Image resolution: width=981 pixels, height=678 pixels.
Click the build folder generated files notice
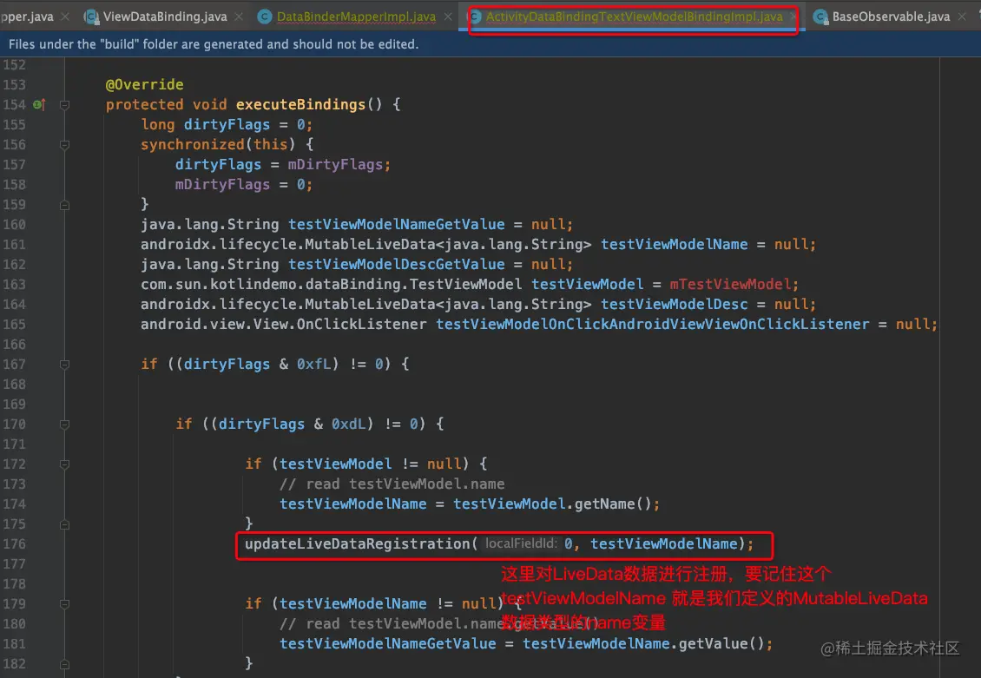tap(214, 44)
